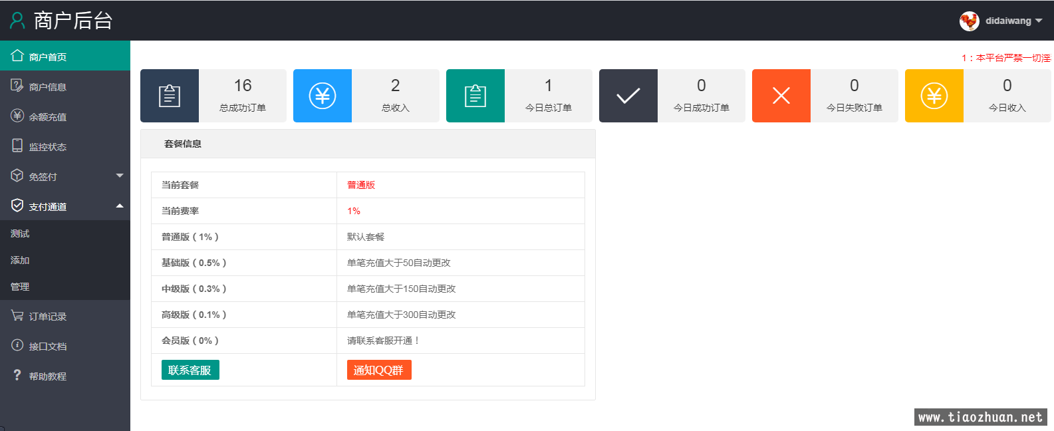Viewport: 1054px width, 431px height.
Task: Click the 商户后台 header title
Action: click(x=73, y=21)
